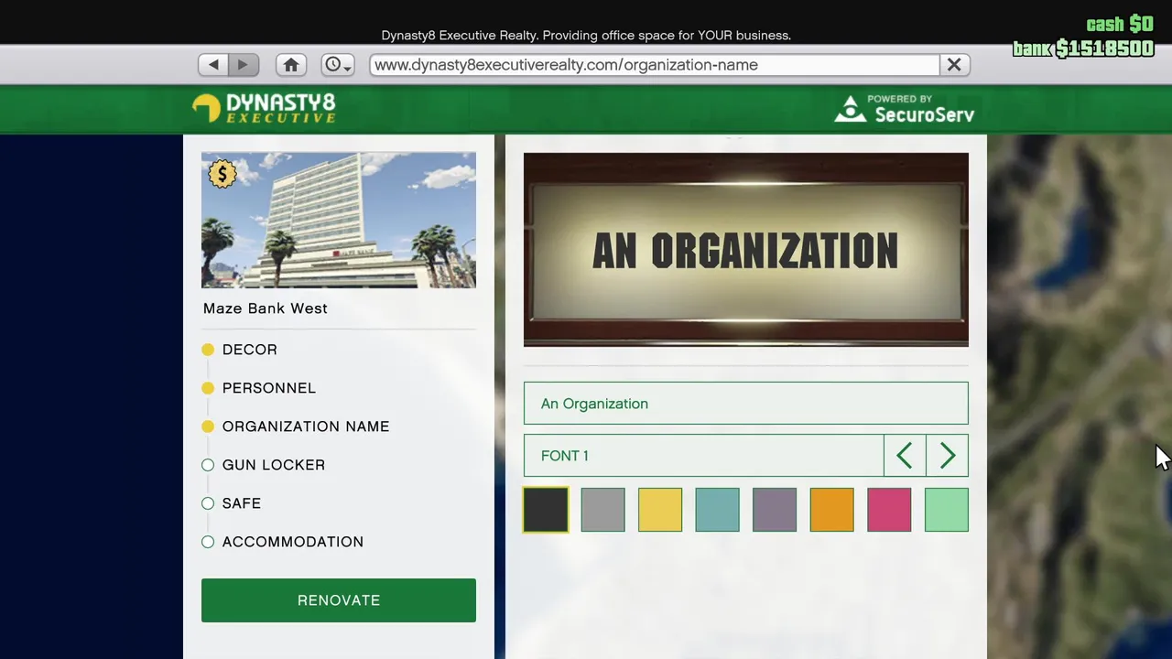Click the browser back arrow button
Viewport: 1172px width, 659px height.
pyautogui.click(x=213, y=65)
